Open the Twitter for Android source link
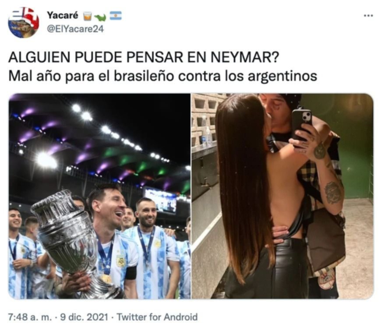Image resolution: width=385 pixels, height=334 pixels. point(157,317)
